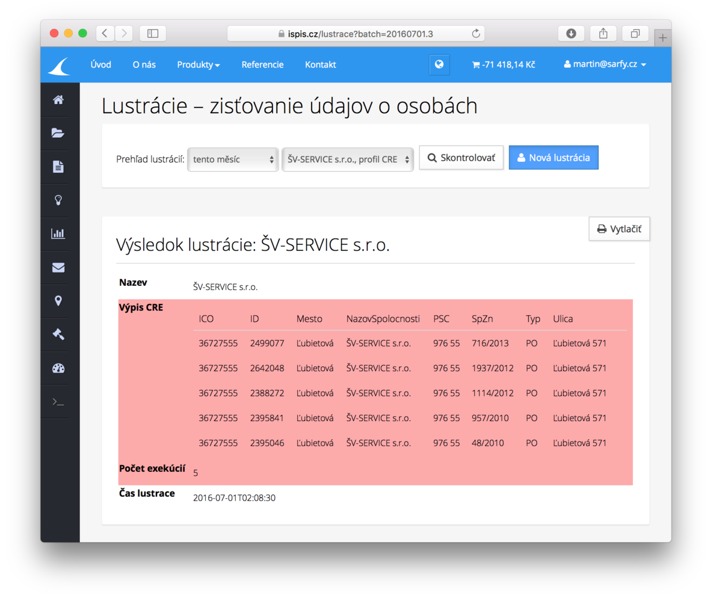Image resolution: width=722 pixels, height=595 pixels.
Task: Open the folder icon in sidebar
Action: pos(58,134)
